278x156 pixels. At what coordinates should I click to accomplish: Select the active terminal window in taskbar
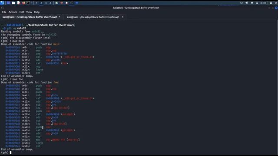pos(72,3)
